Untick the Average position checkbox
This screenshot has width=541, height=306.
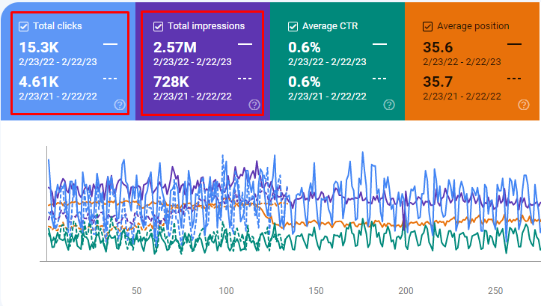(x=428, y=26)
